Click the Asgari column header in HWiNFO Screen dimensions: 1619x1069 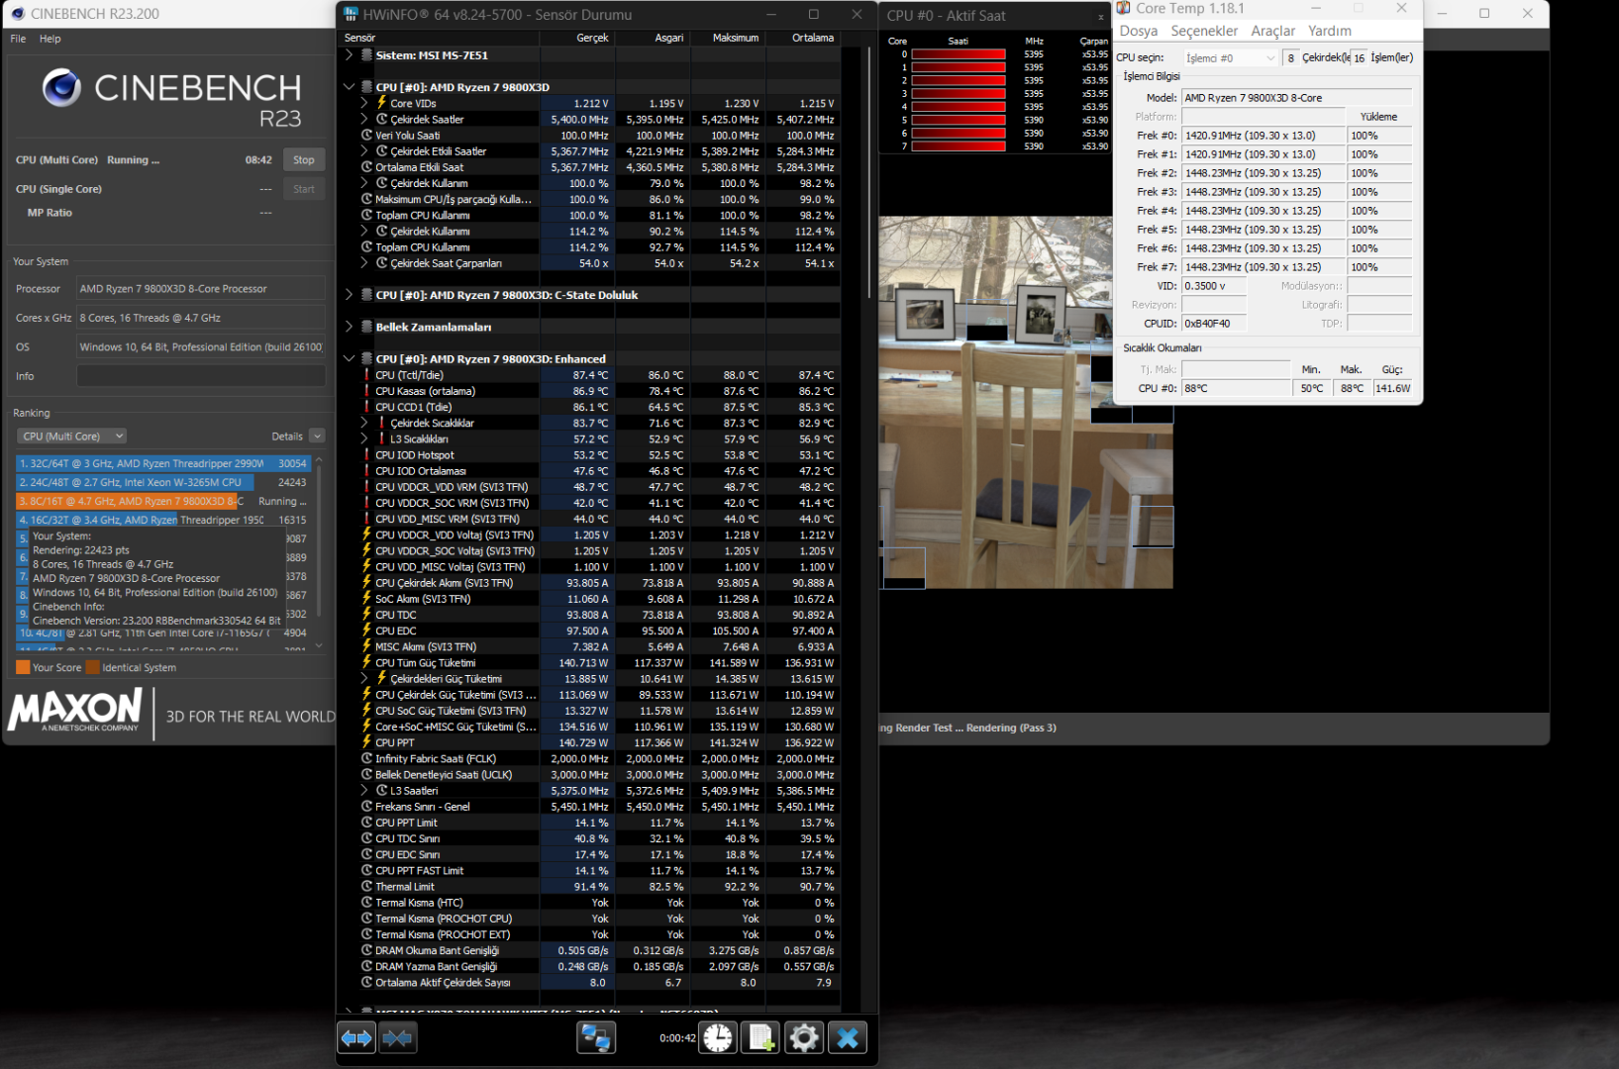pos(653,38)
